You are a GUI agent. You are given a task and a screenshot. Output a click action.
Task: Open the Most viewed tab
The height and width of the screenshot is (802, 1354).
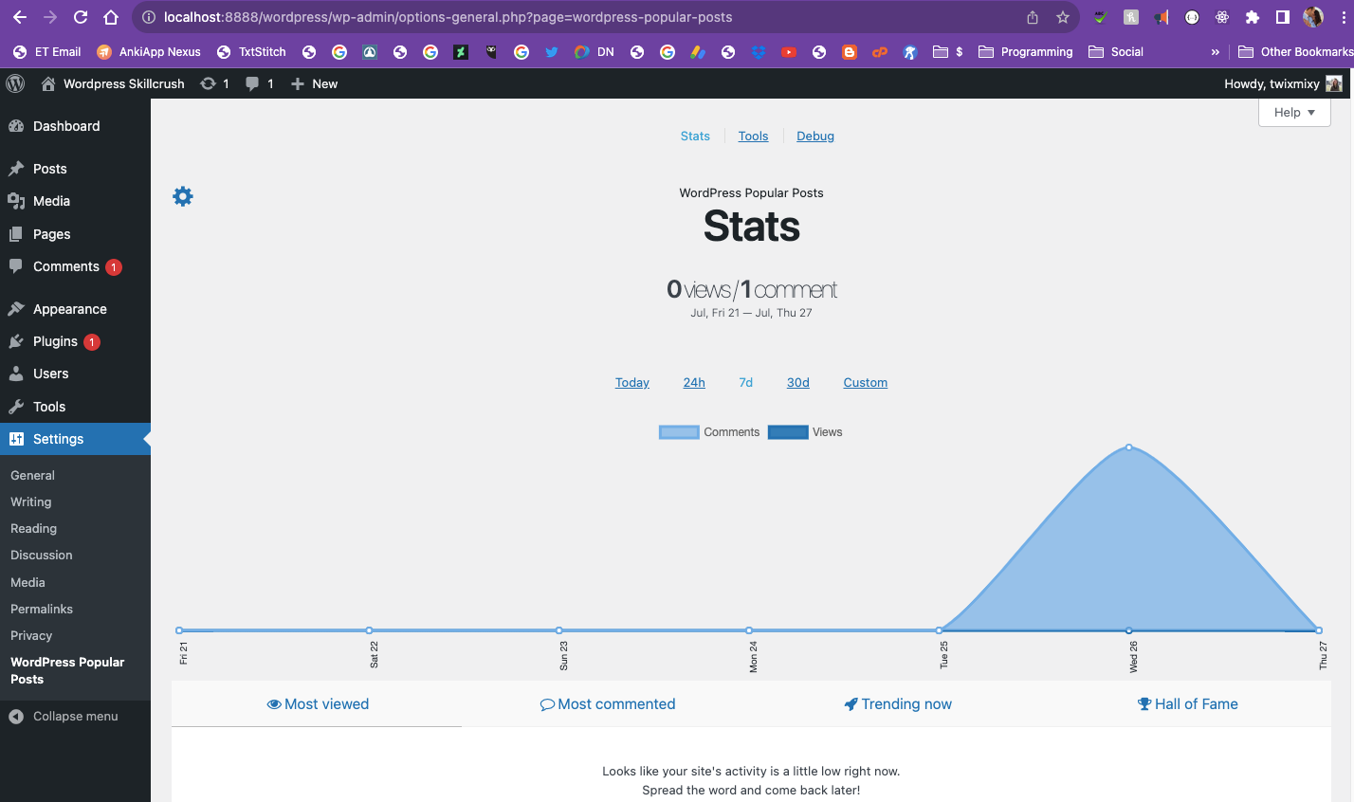pyautogui.click(x=318, y=703)
